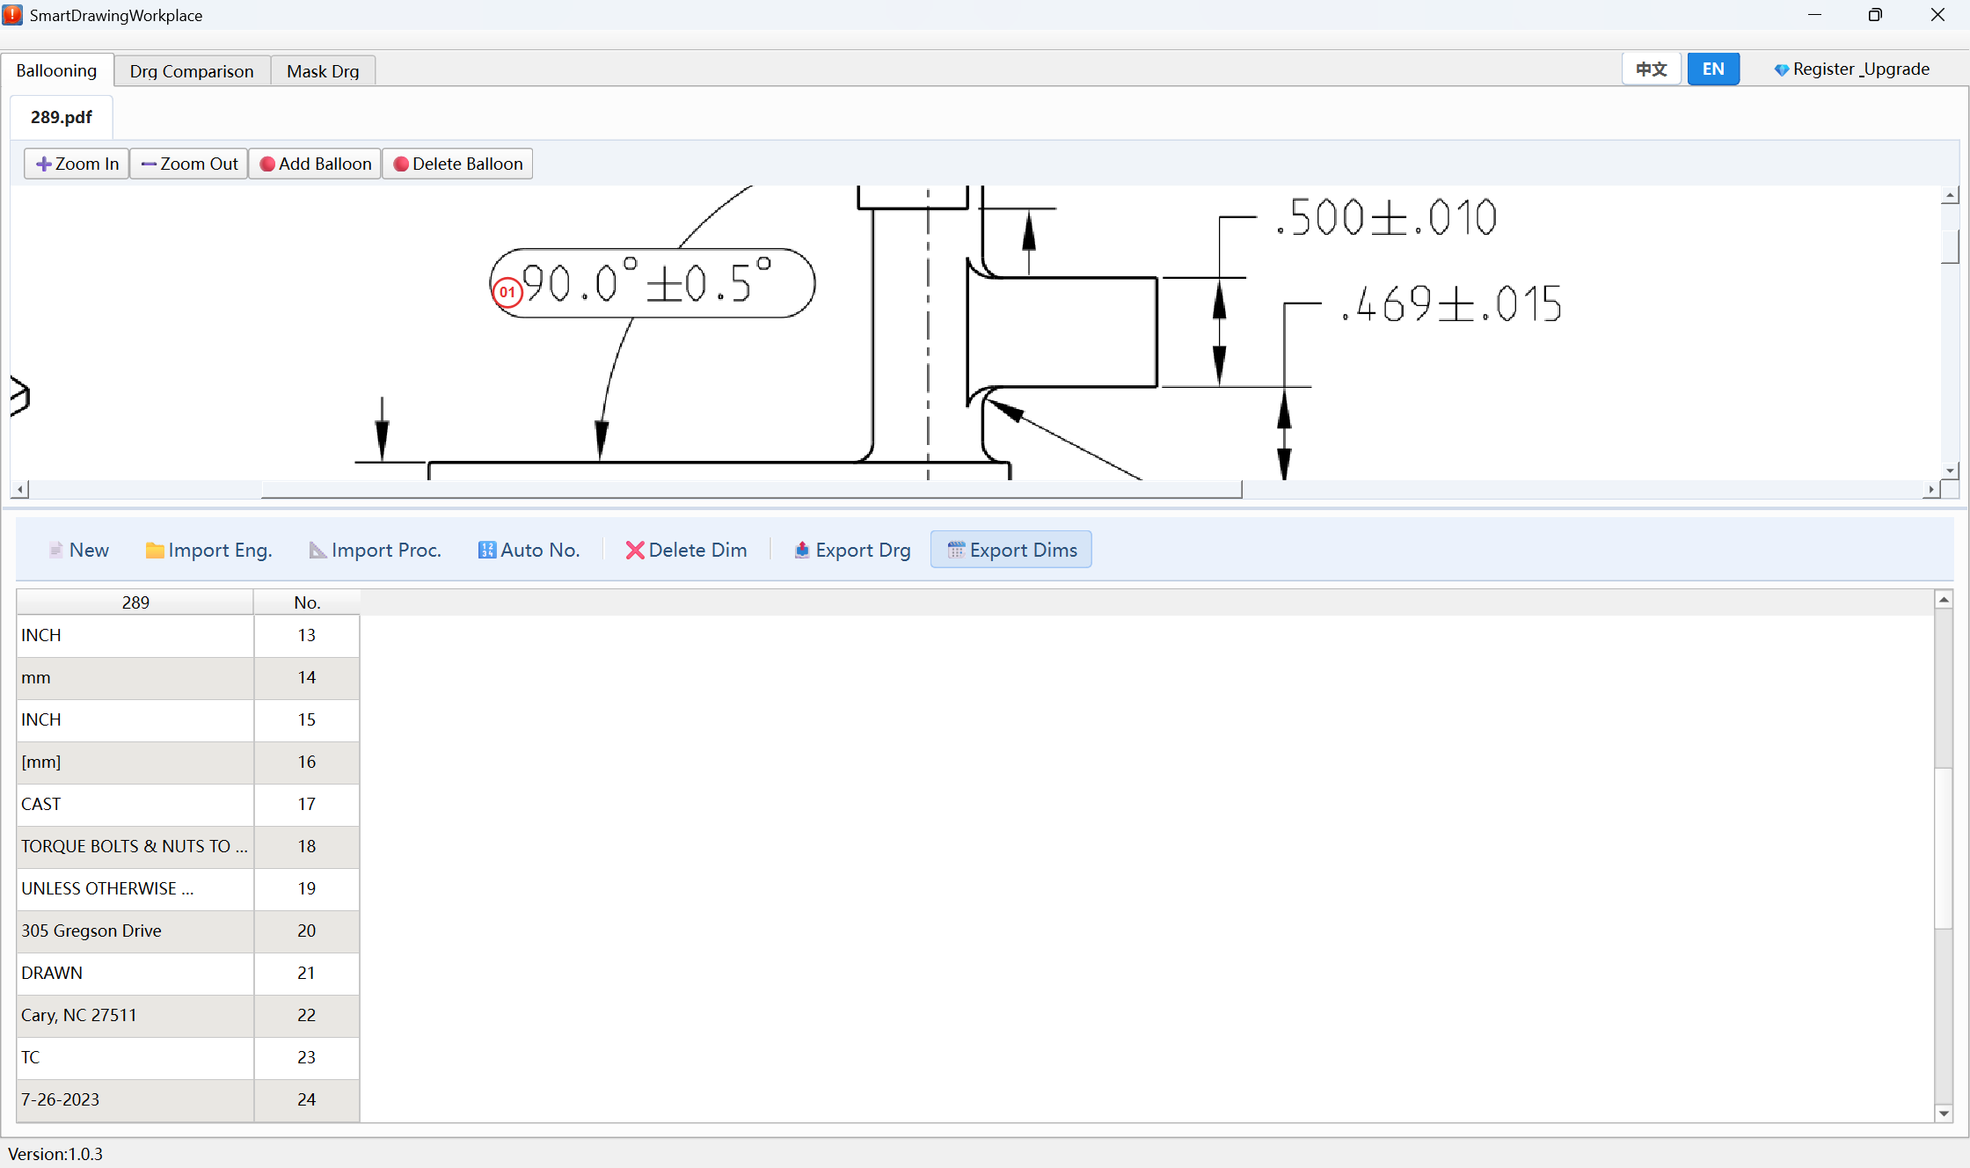
Task: Select the TORQUE BOLTS & NUTS row
Action: click(x=187, y=846)
